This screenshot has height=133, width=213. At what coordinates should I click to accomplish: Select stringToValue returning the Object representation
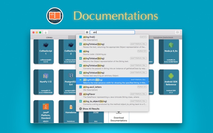[112, 60]
